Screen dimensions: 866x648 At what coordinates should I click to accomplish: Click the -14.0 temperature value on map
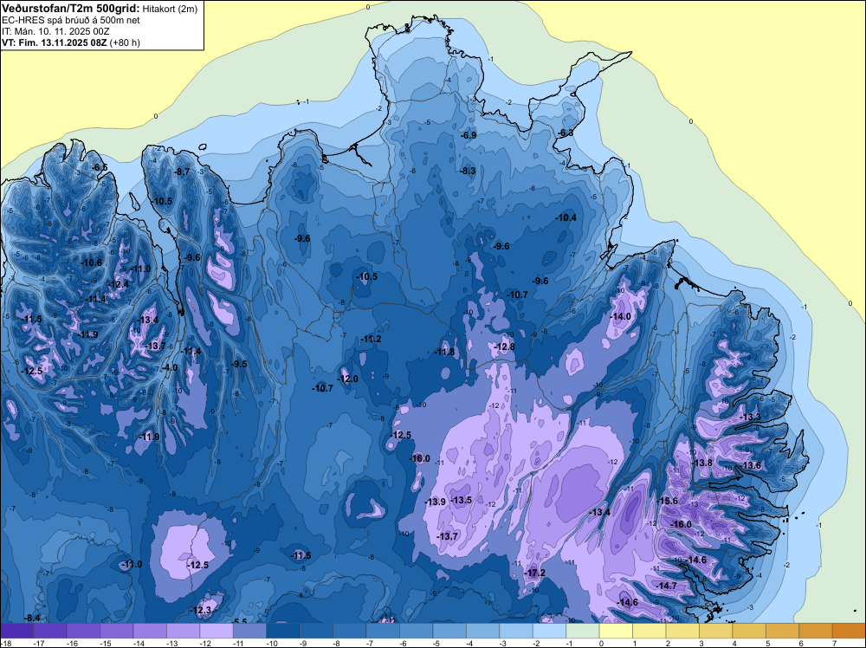tap(620, 316)
